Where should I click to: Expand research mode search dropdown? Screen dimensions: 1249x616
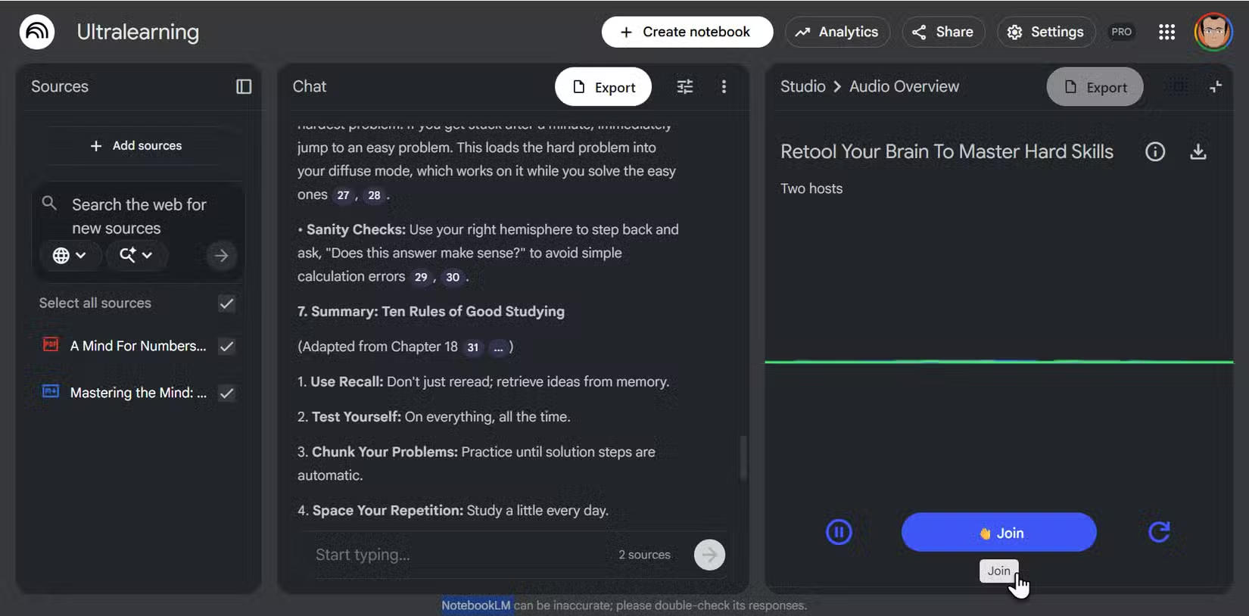136,256
